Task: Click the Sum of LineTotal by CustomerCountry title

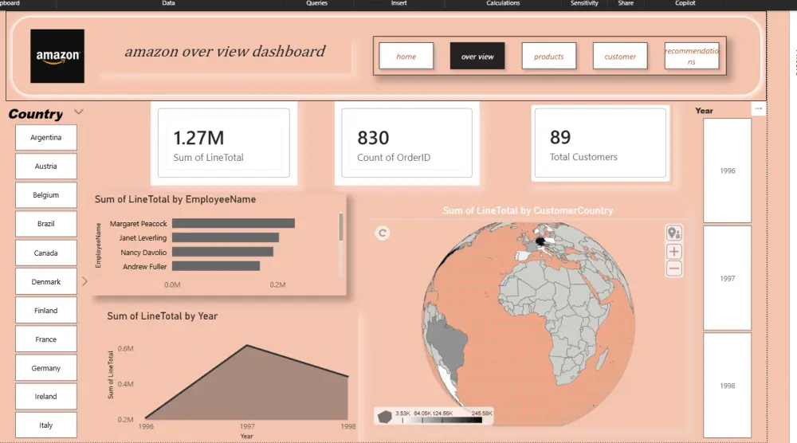Action: [x=528, y=210]
